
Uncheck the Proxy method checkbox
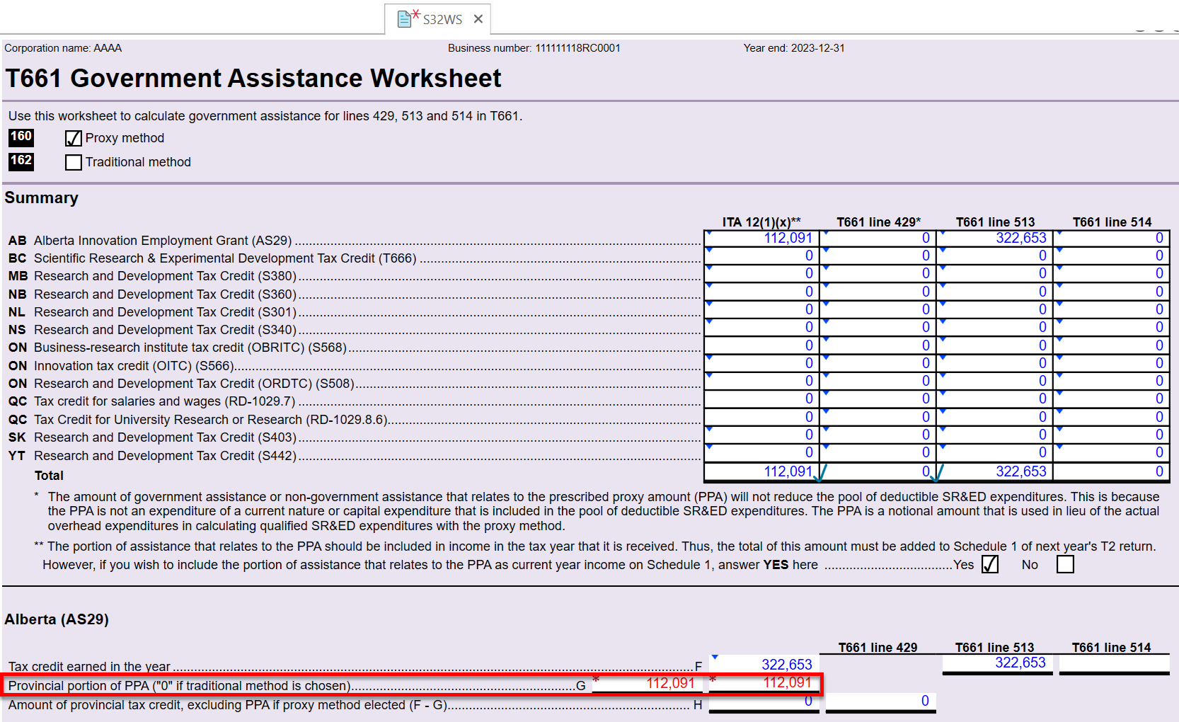pyautogui.click(x=74, y=138)
